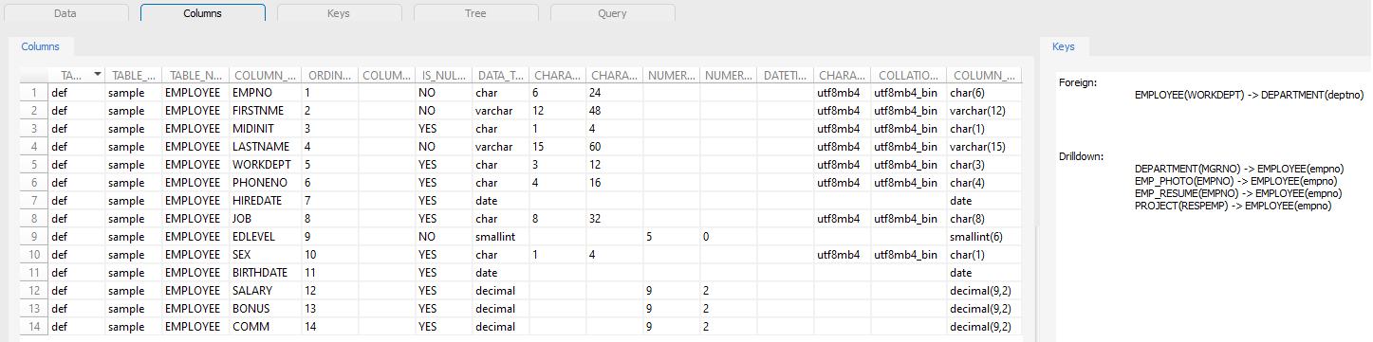The width and height of the screenshot is (1373, 342).
Task: Click the varchar(12) column type cell
Action: (984, 111)
